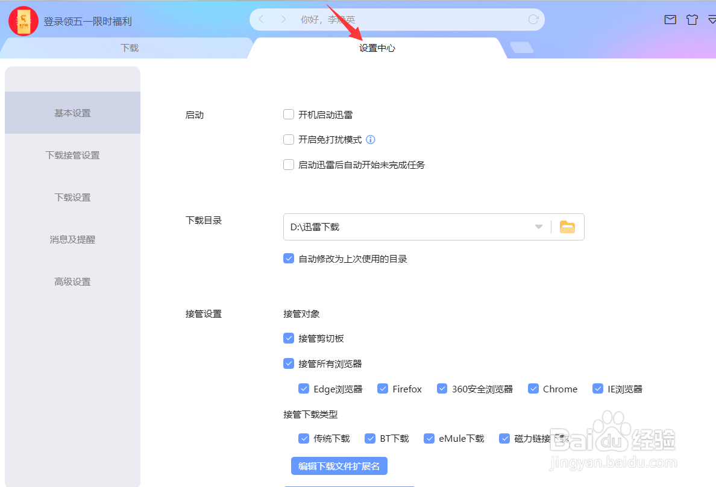Open the mail messages icon
This screenshot has width=716, height=487.
[x=670, y=20]
